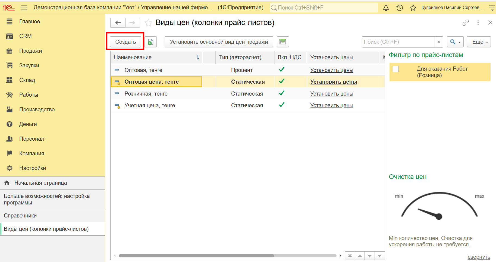Open the three-dot form options menu
This screenshot has width=496, height=262.
coord(478,23)
